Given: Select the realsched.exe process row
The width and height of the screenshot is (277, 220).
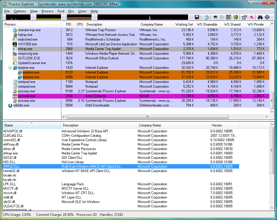Looking at the screenshot, I should (136, 39).
